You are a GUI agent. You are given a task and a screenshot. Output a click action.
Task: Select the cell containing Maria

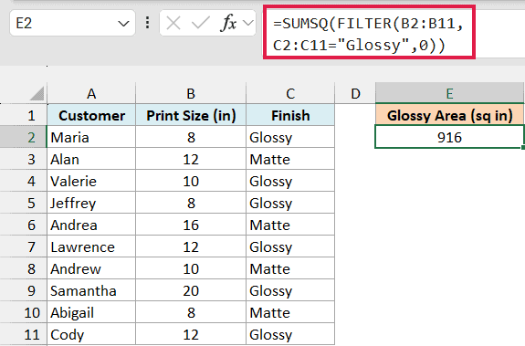(x=91, y=137)
